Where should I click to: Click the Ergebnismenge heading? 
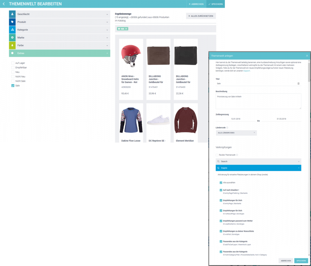tap(123, 14)
